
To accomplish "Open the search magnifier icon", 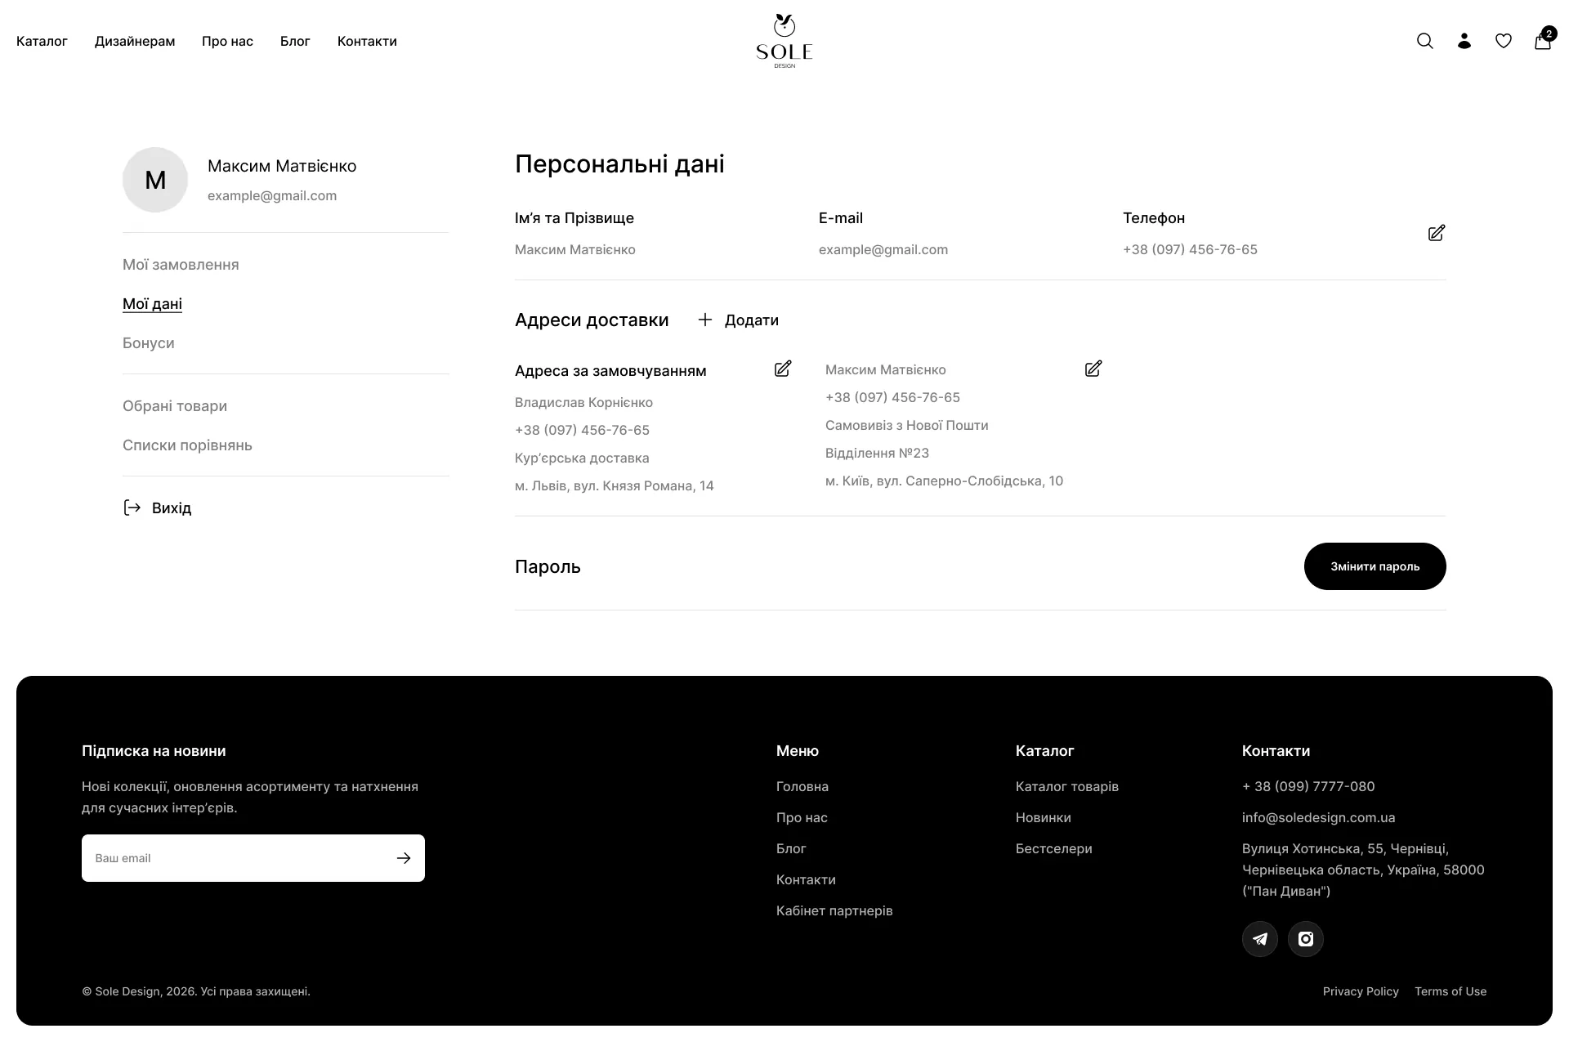I will [1424, 41].
